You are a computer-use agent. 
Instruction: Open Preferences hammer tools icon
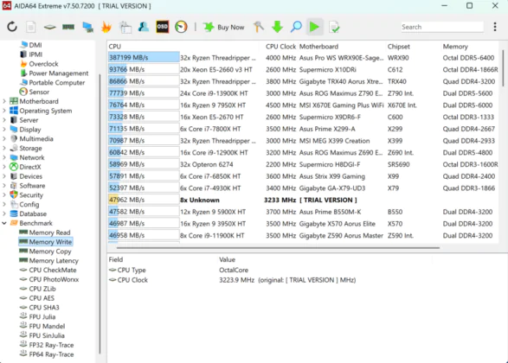(x=259, y=27)
